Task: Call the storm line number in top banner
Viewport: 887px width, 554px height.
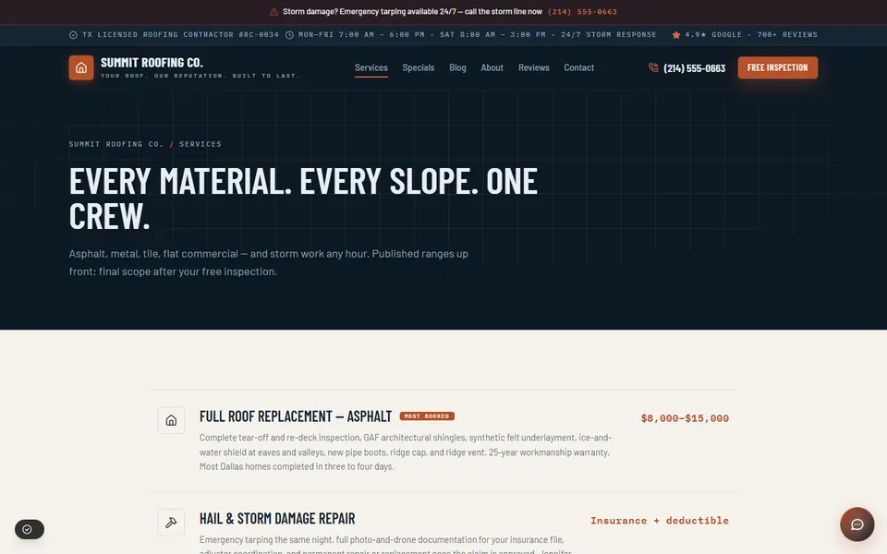Action: click(582, 12)
